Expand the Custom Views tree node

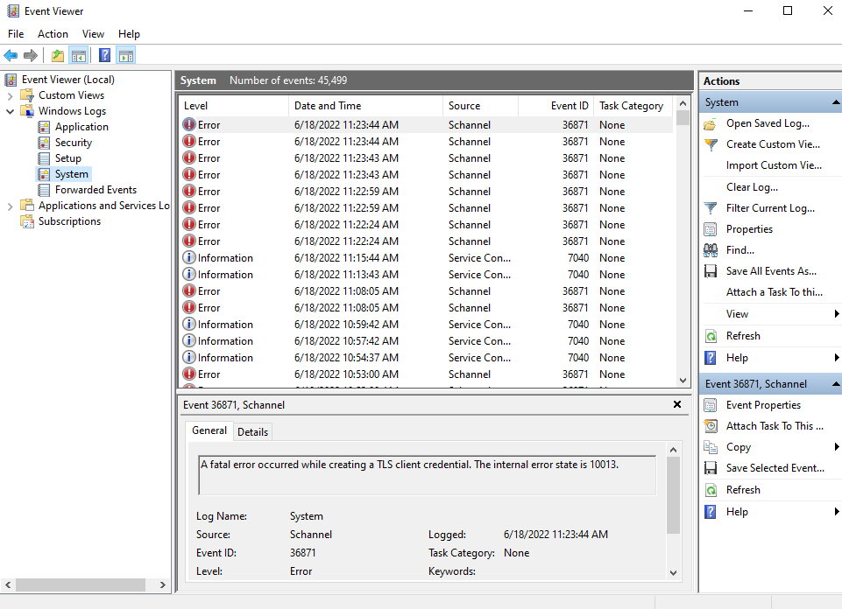pyautogui.click(x=11, y=95)
